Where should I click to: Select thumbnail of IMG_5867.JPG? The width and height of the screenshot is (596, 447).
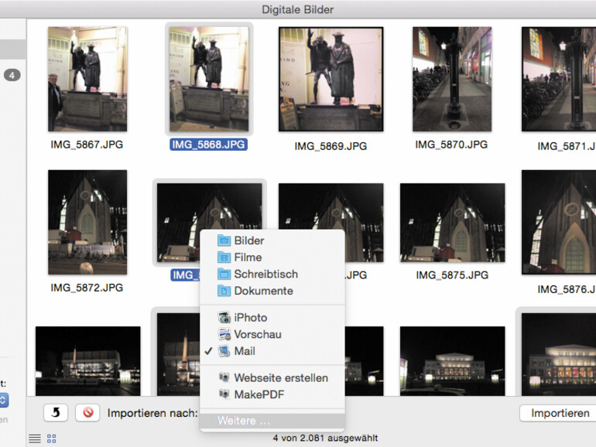[87, 79]
